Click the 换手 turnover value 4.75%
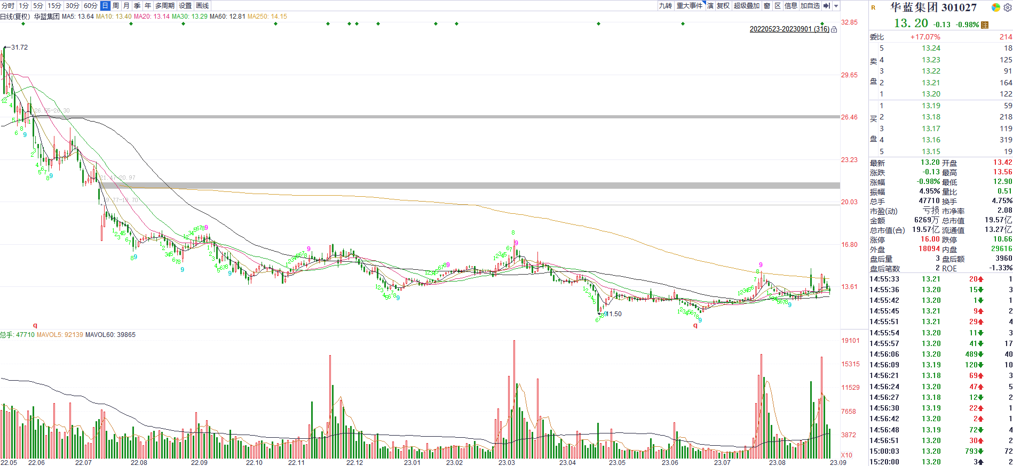Viewport: 1013px width, 466px height. point(1002,201)
